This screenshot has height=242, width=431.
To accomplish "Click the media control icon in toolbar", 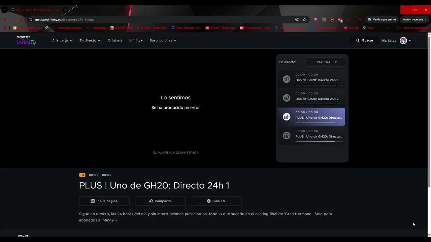I will [360, 19].
